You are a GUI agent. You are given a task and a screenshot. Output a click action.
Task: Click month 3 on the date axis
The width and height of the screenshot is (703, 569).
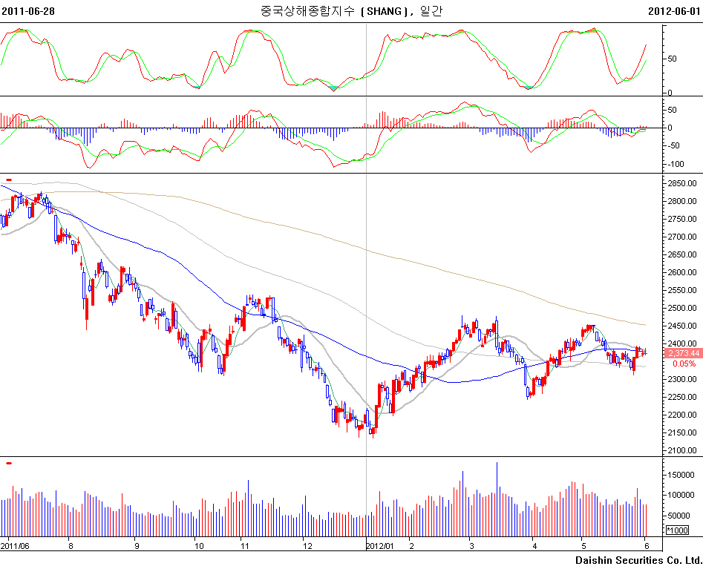pyautogui.click(x=471, y=545)
